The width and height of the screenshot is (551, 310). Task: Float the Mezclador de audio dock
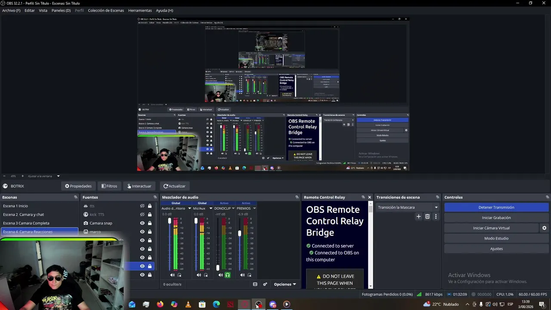pyautogui.click(x=297, y=197)
